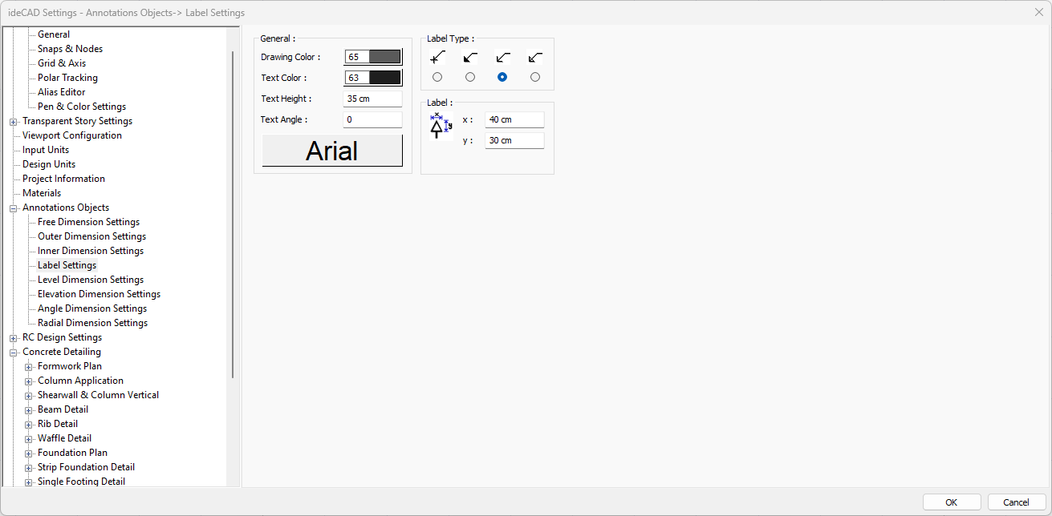1052x516 pixels.
Task: Click the cross-tick leader label type icon
Action: click(x=437, y=57)
